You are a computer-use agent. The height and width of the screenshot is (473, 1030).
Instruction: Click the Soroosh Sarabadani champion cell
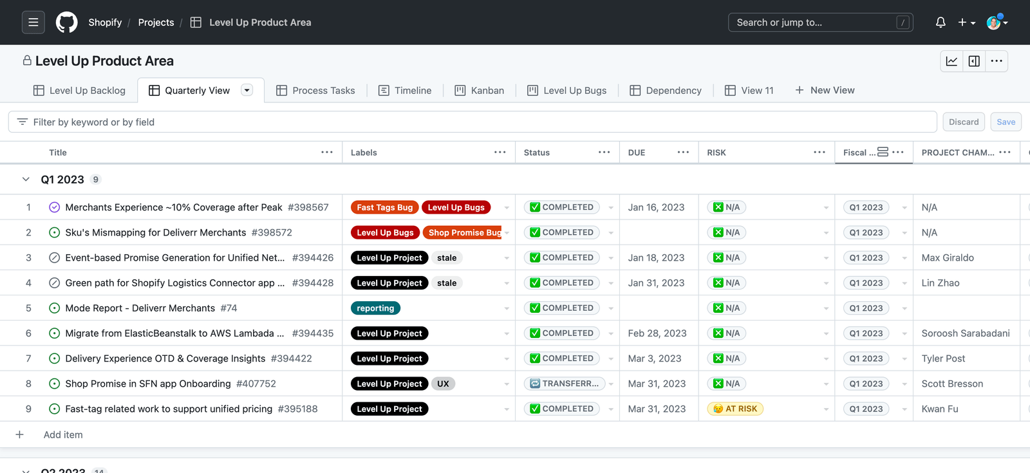point(966,333)
